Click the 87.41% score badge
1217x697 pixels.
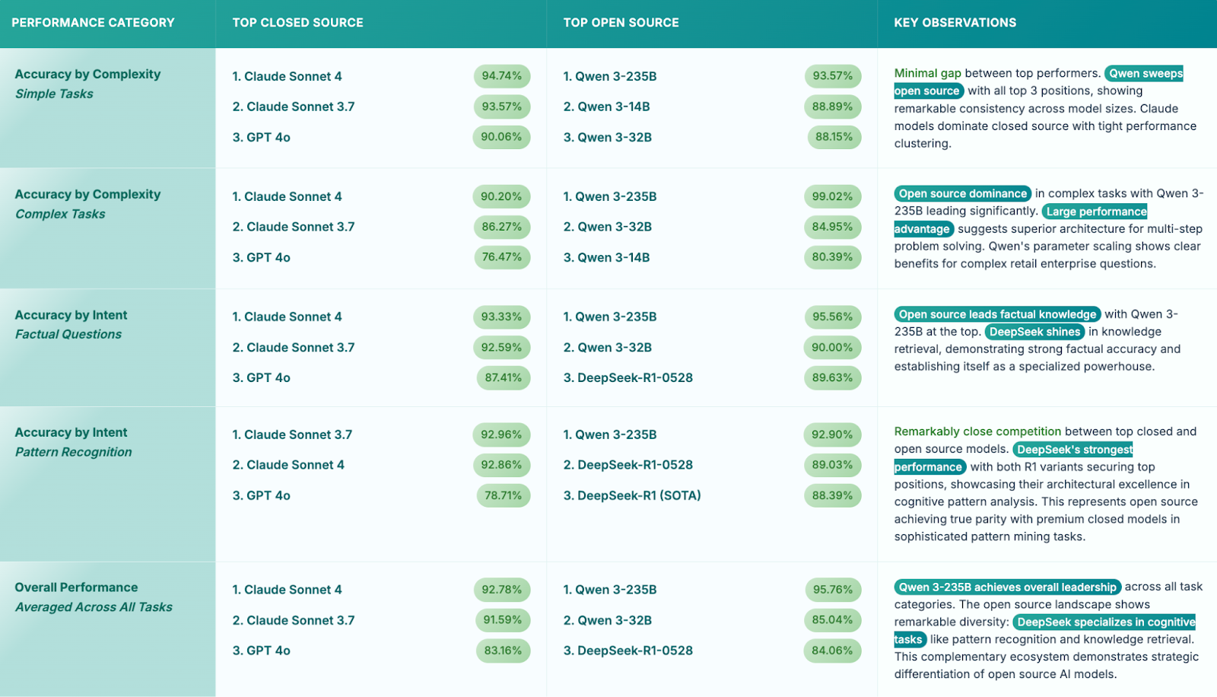(504, 377)
